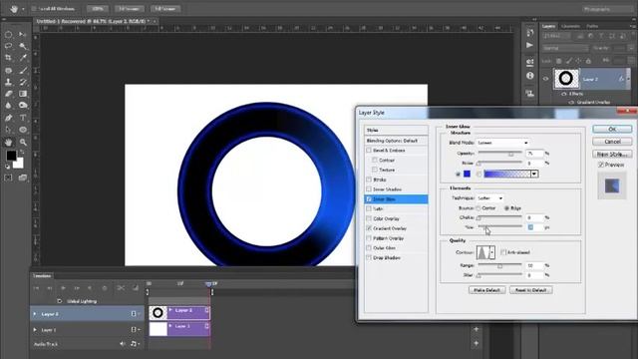Screen dimensions: 638x359
Task: Toggle the Anti-aliased checkbox
Action: pos(503,252)
